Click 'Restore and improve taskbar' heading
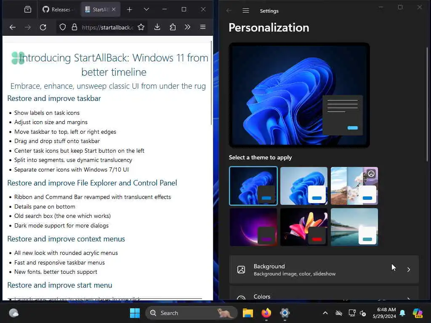The image size is (431, 323). coord(54,98)
